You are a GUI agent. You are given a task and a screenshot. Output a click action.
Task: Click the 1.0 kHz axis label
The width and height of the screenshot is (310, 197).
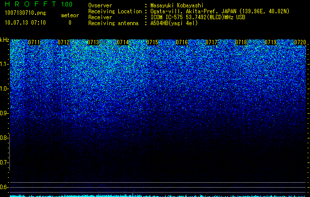(x=4, y=89)
